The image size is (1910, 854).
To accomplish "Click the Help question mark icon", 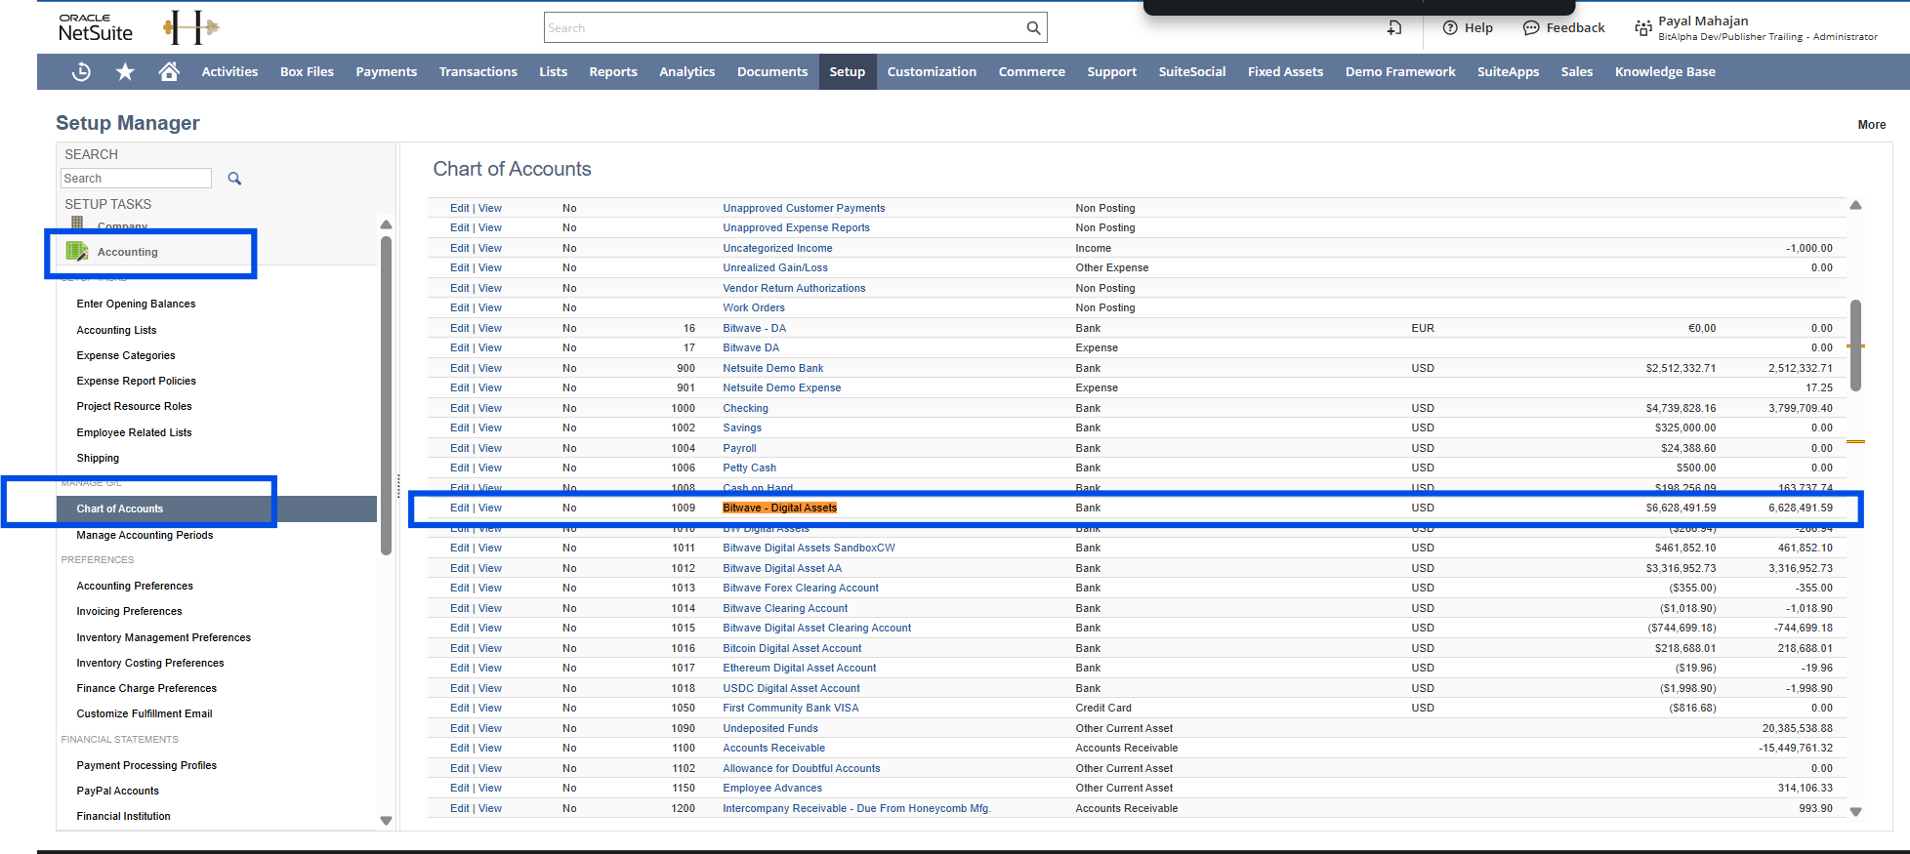I will 1450,27.
